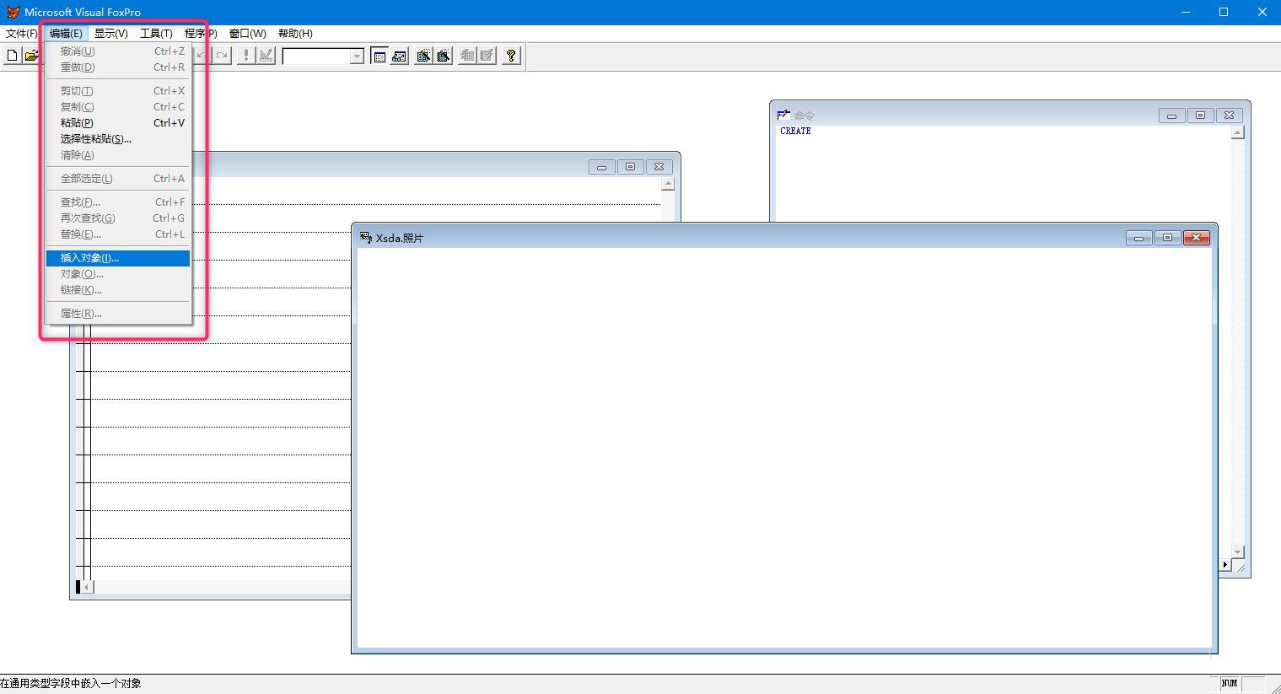Click the greyed 再次查找(G) menu entry
This screenshot has width=1281, height=694.
(x=118, y=218)
